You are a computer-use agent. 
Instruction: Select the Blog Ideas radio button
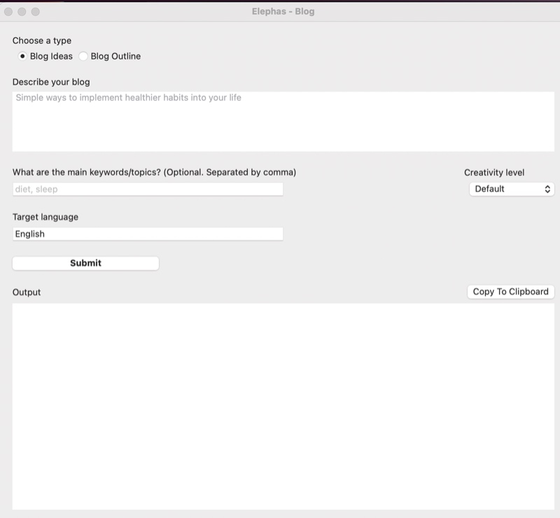click(22, 56)
